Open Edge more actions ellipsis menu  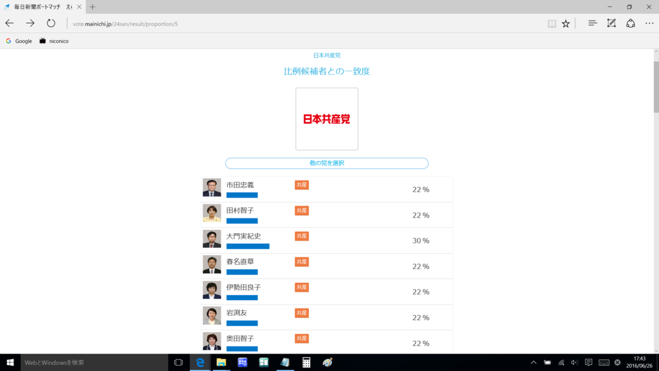[649, 24]
